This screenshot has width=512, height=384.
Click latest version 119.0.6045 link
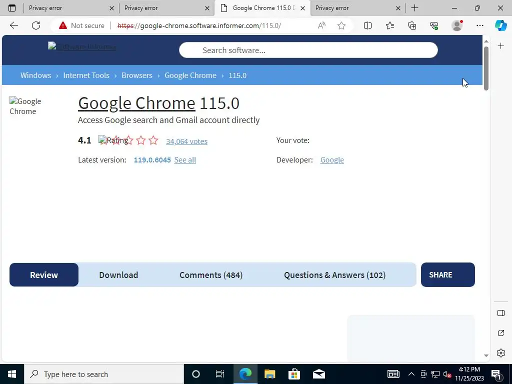click(152, 160)
